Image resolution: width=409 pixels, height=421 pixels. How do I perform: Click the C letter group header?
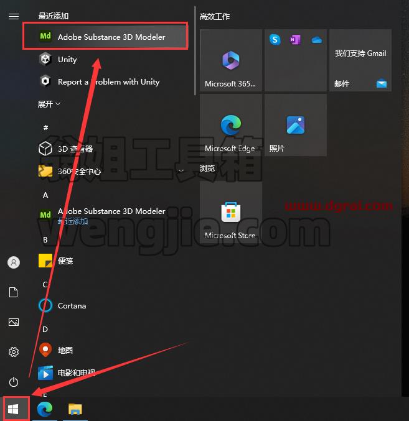point(45,285)
